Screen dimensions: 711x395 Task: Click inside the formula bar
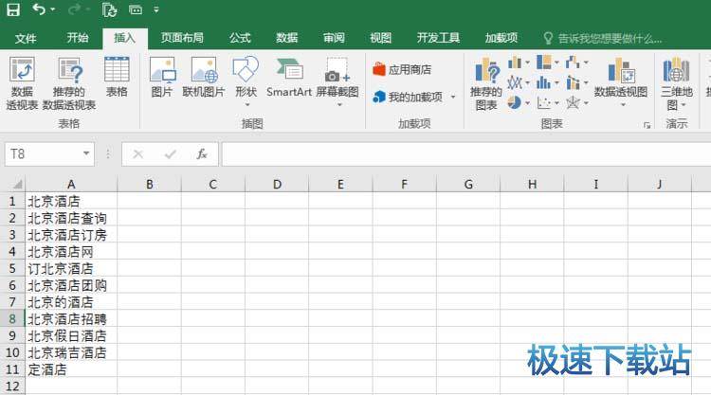click(466, 154)
